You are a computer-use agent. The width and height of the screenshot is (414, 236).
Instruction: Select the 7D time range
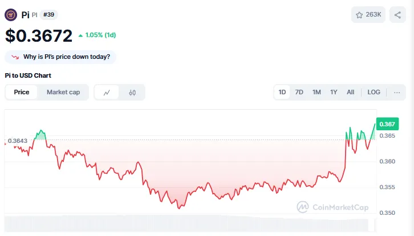[x=299, y=92]
